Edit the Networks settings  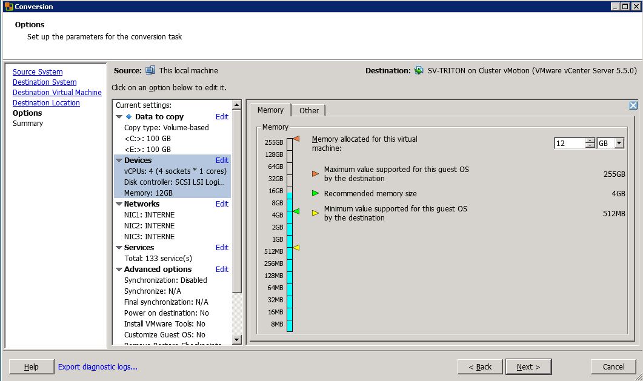[x=222, y=204]
